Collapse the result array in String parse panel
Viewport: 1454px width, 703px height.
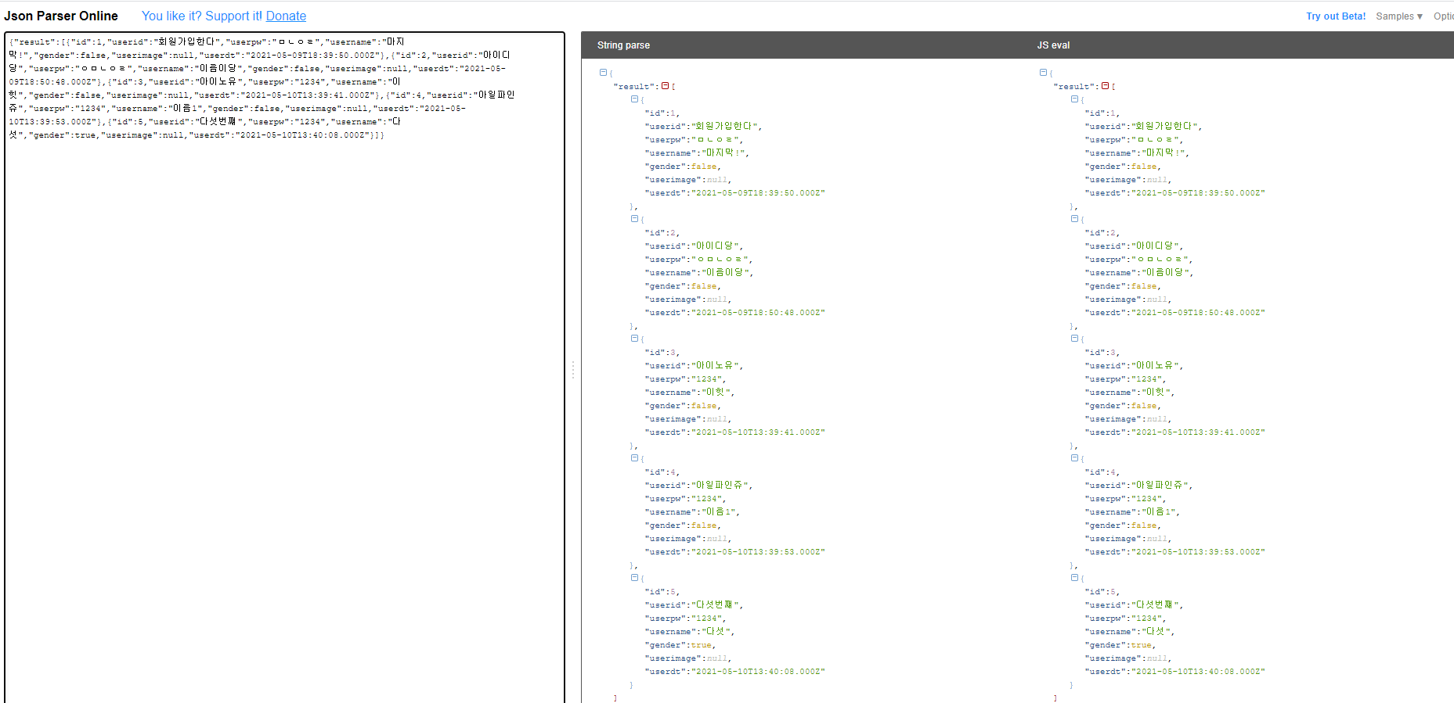pos(665,86)
